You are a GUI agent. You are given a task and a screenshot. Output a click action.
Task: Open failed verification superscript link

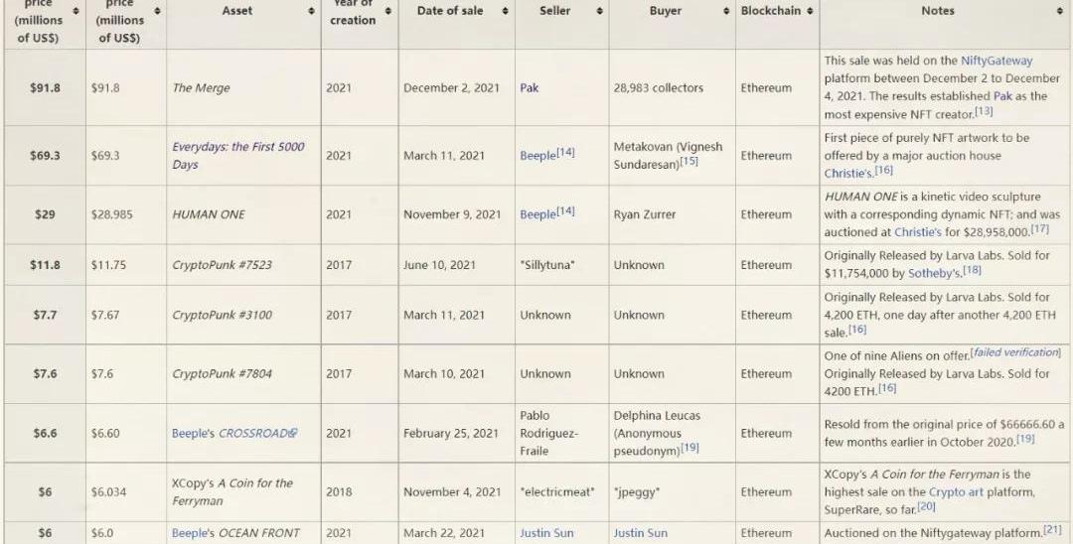pos(1015,352)
